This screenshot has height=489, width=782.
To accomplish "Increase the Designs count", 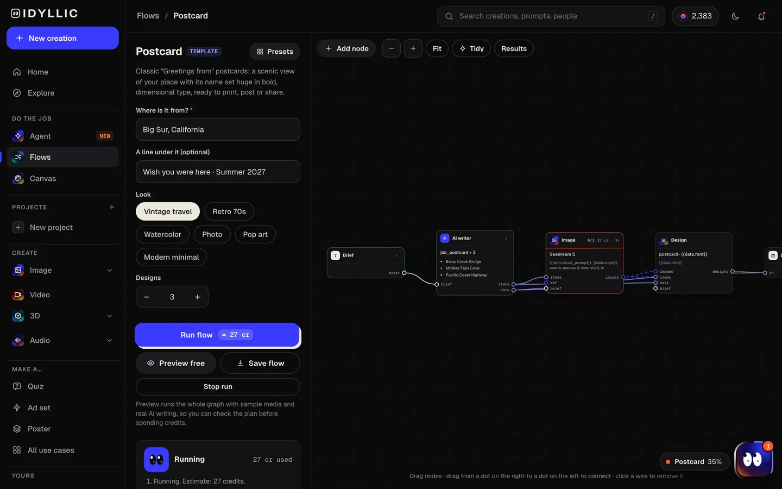I will [198, 297].
